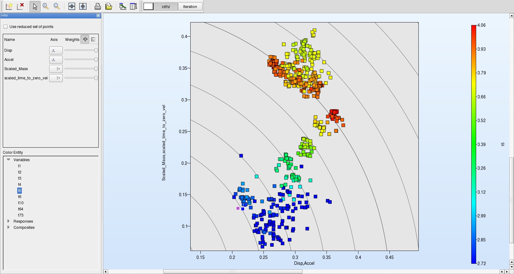Create a new plot with the star icon
Screen dimensions: 514x274
9,6
